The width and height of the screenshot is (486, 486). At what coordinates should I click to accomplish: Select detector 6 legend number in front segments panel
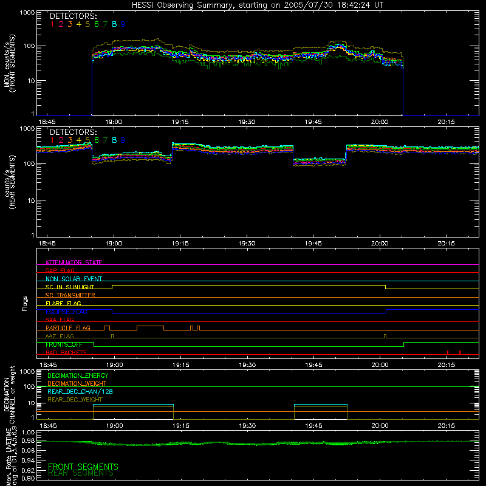(97, 24)
